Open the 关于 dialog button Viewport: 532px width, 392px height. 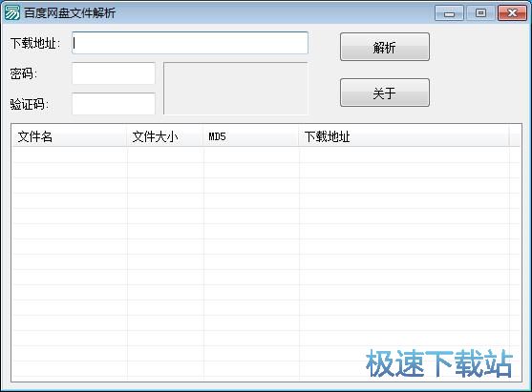click(x=385, y=93)
